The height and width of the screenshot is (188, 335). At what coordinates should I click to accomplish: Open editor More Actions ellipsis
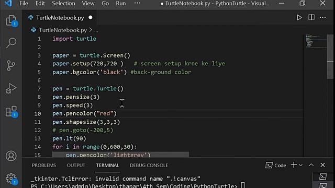point(323,17)
